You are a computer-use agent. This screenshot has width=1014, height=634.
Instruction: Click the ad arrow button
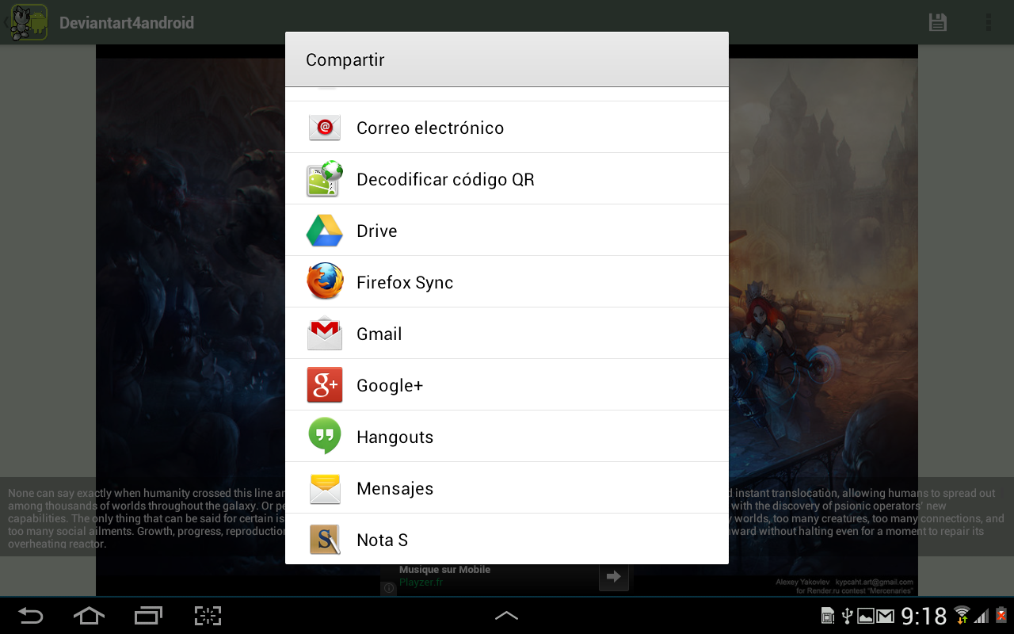(613, 576)
